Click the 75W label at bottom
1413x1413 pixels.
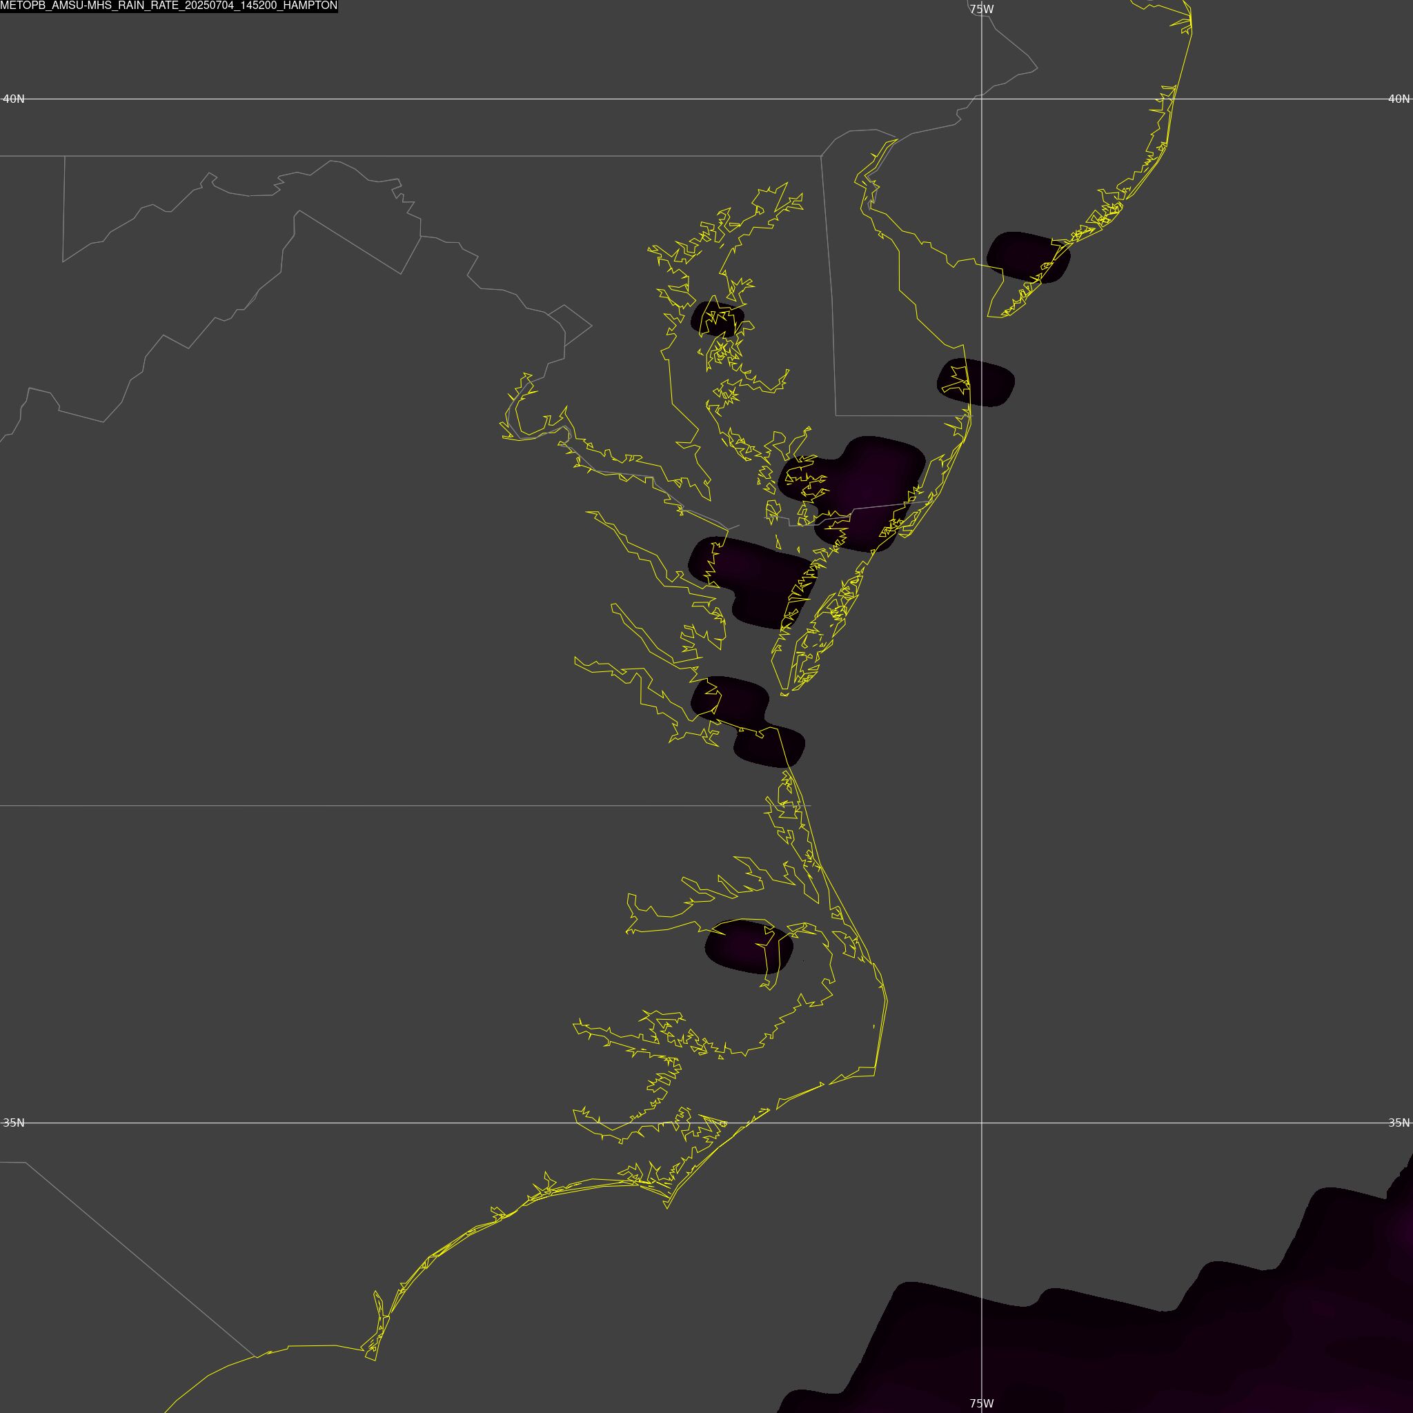pos(982,1403)
